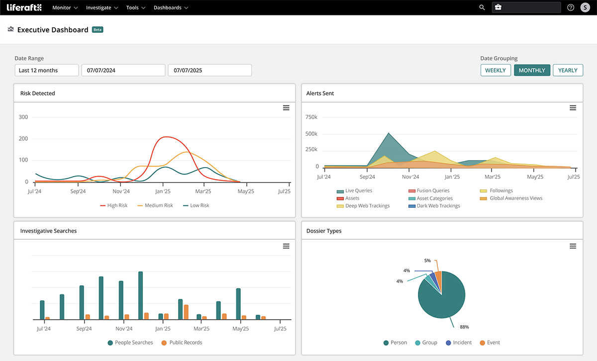Select WEEKLY date grouping
Viewport: 597px width, 361px height.
496,70
